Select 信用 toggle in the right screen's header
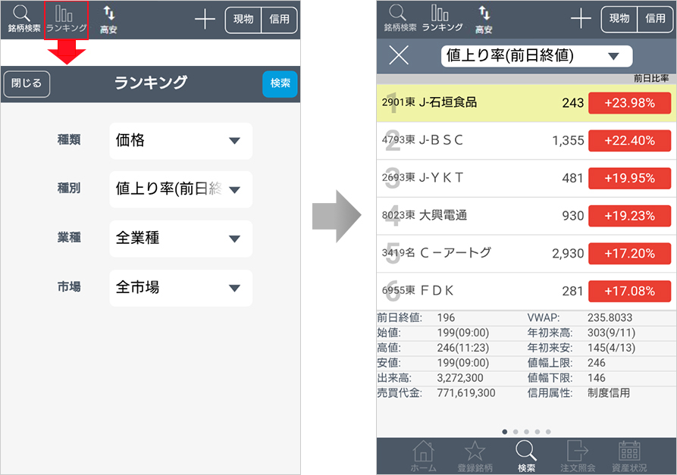The width and height of the screenshot is (677, 475). tap(655, 19)
